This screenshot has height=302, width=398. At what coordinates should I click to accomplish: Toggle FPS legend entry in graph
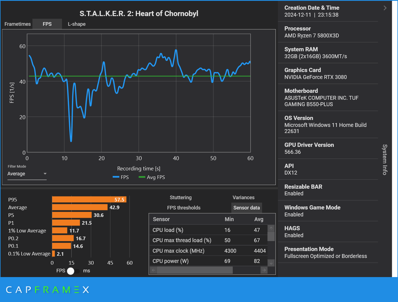[121, 177]
